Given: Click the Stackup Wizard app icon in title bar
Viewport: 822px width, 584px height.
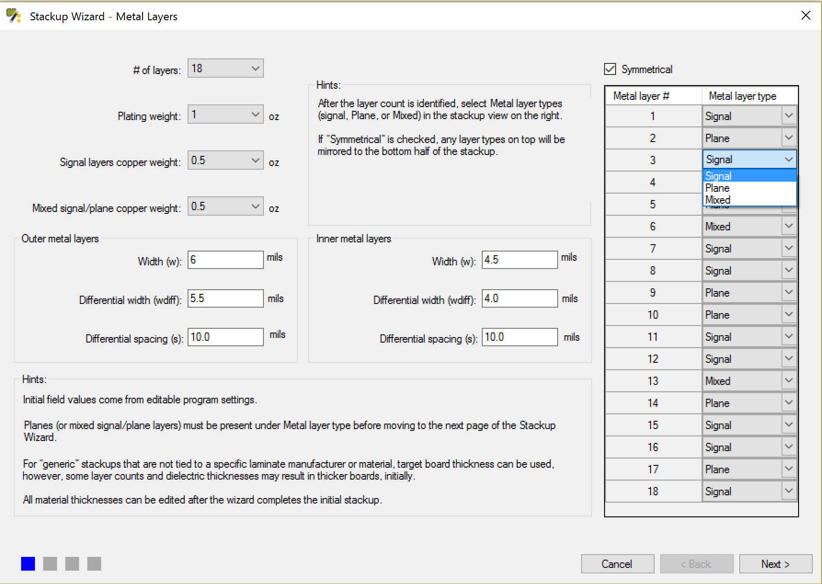Looking at the screenshot, I should (x=14, y=16).
